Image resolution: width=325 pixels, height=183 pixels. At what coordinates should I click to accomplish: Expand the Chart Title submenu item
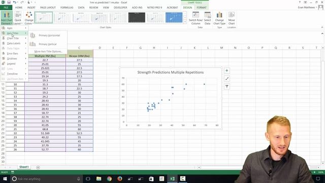coord(14,38)
